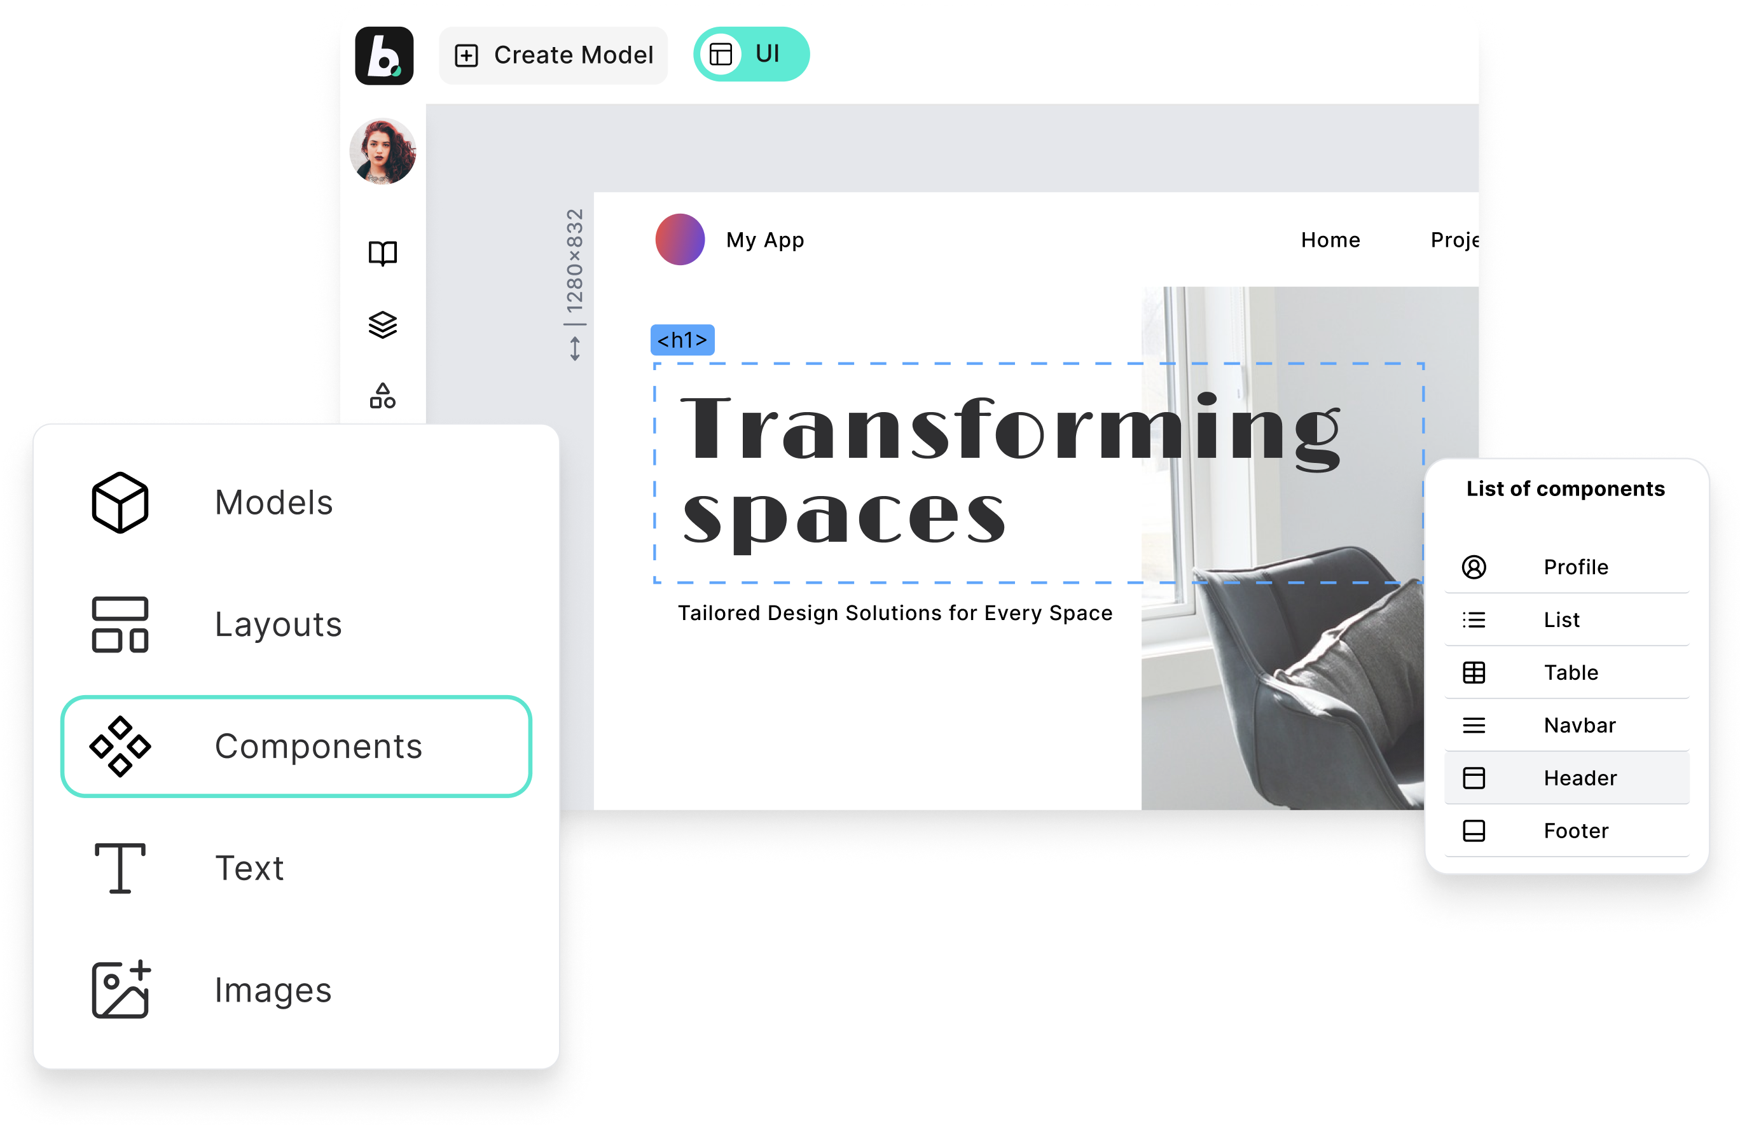Select the Models cube icon in the panel
Image resolution: width=1740 pixels, height=1125 pixels.
click(120, 502)
